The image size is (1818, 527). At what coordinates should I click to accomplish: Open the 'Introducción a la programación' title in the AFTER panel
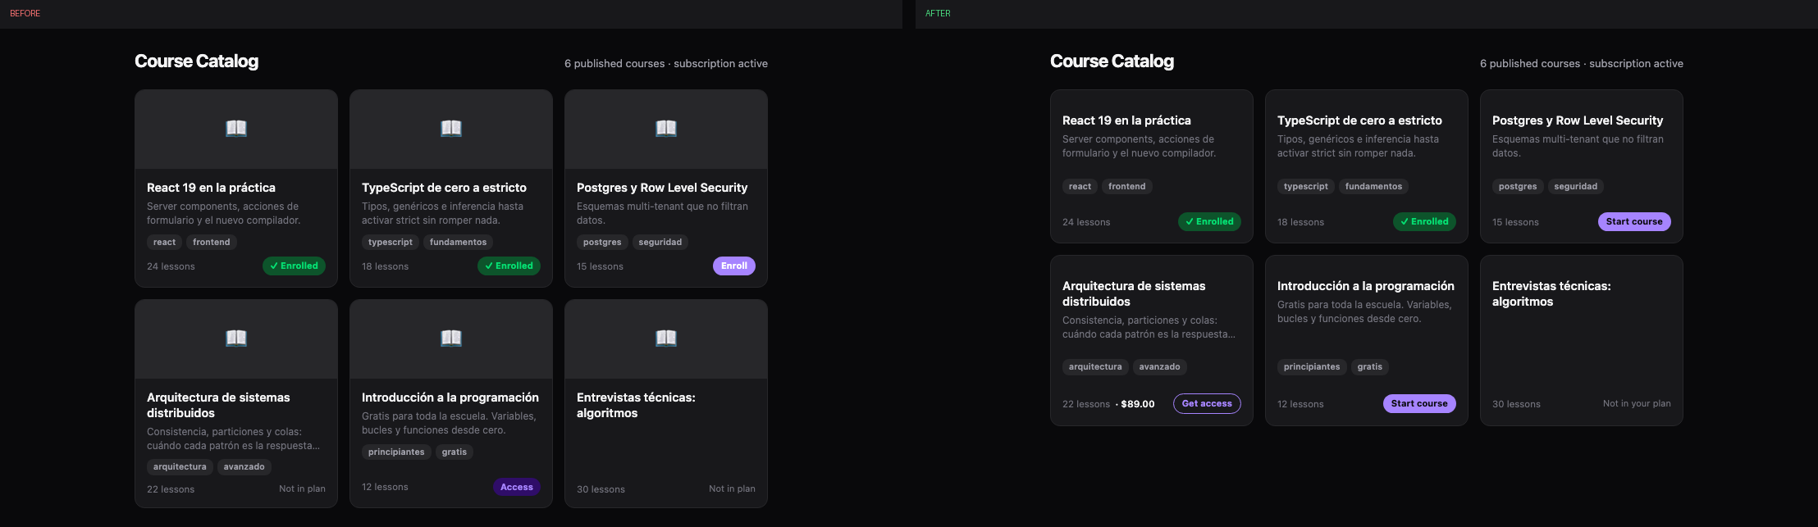point(1366,286)
